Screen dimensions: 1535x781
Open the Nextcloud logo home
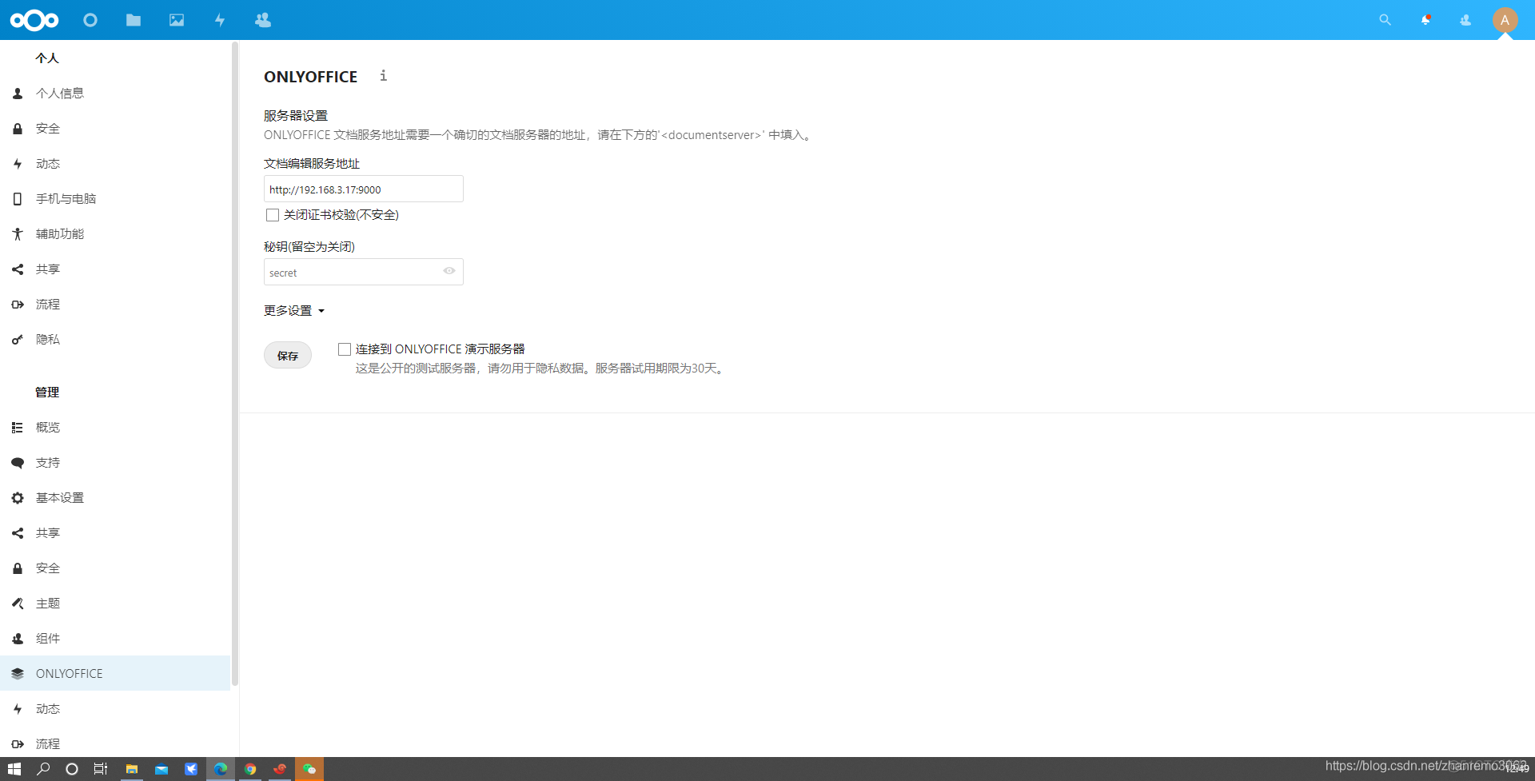pos(34,20)
